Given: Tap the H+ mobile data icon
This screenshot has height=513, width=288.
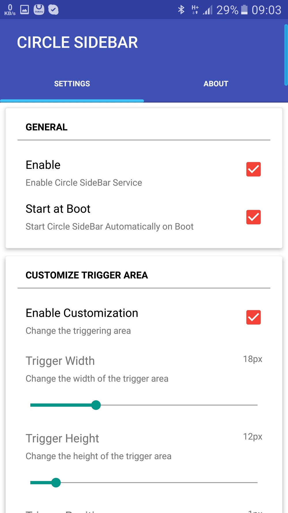Looking at the screenshot, I should point(195,10).
